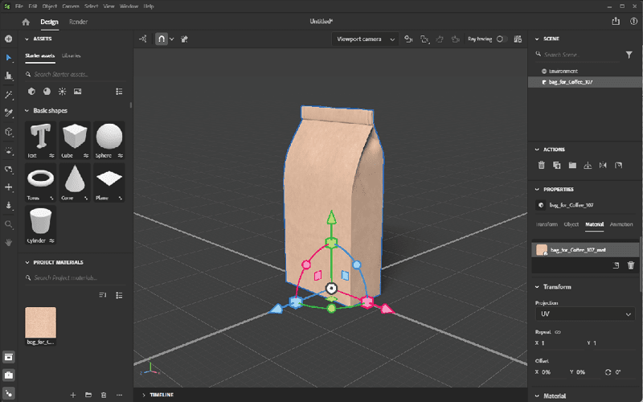643x402 pixels.
Task: Select the Magic Wand tool
Action: 9,95
